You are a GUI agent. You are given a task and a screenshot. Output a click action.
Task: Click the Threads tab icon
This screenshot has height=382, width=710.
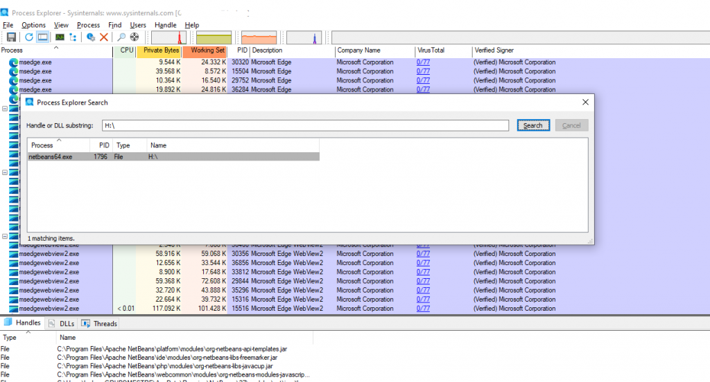pyautogui.click(x=85, y=323)
